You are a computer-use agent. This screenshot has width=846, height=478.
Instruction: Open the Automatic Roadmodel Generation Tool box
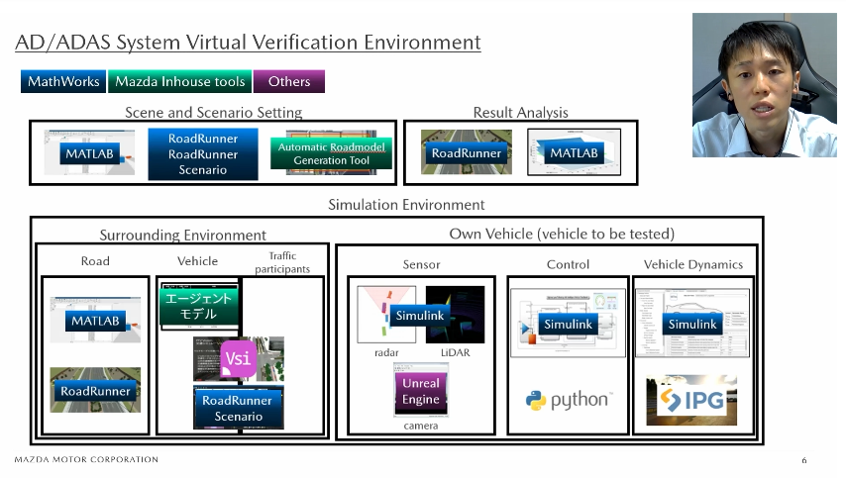(331, 153)
